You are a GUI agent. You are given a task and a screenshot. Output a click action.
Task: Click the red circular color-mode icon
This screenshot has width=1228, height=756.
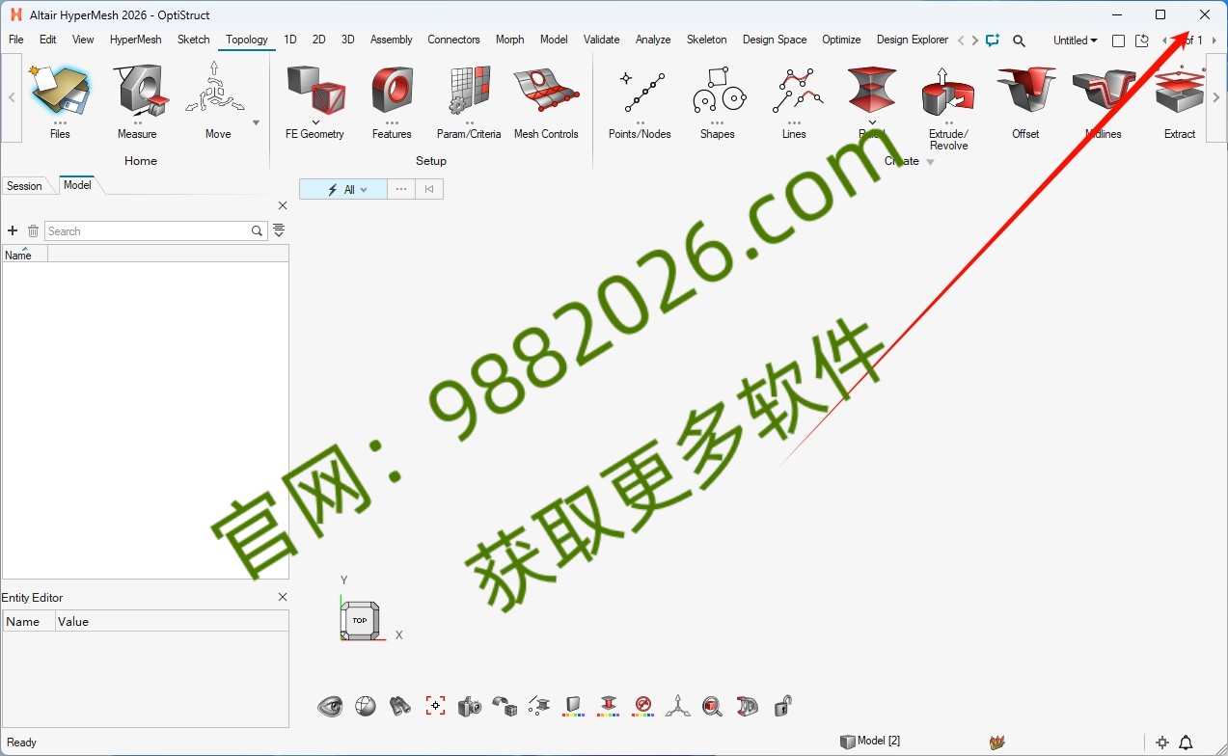(643, 706)
